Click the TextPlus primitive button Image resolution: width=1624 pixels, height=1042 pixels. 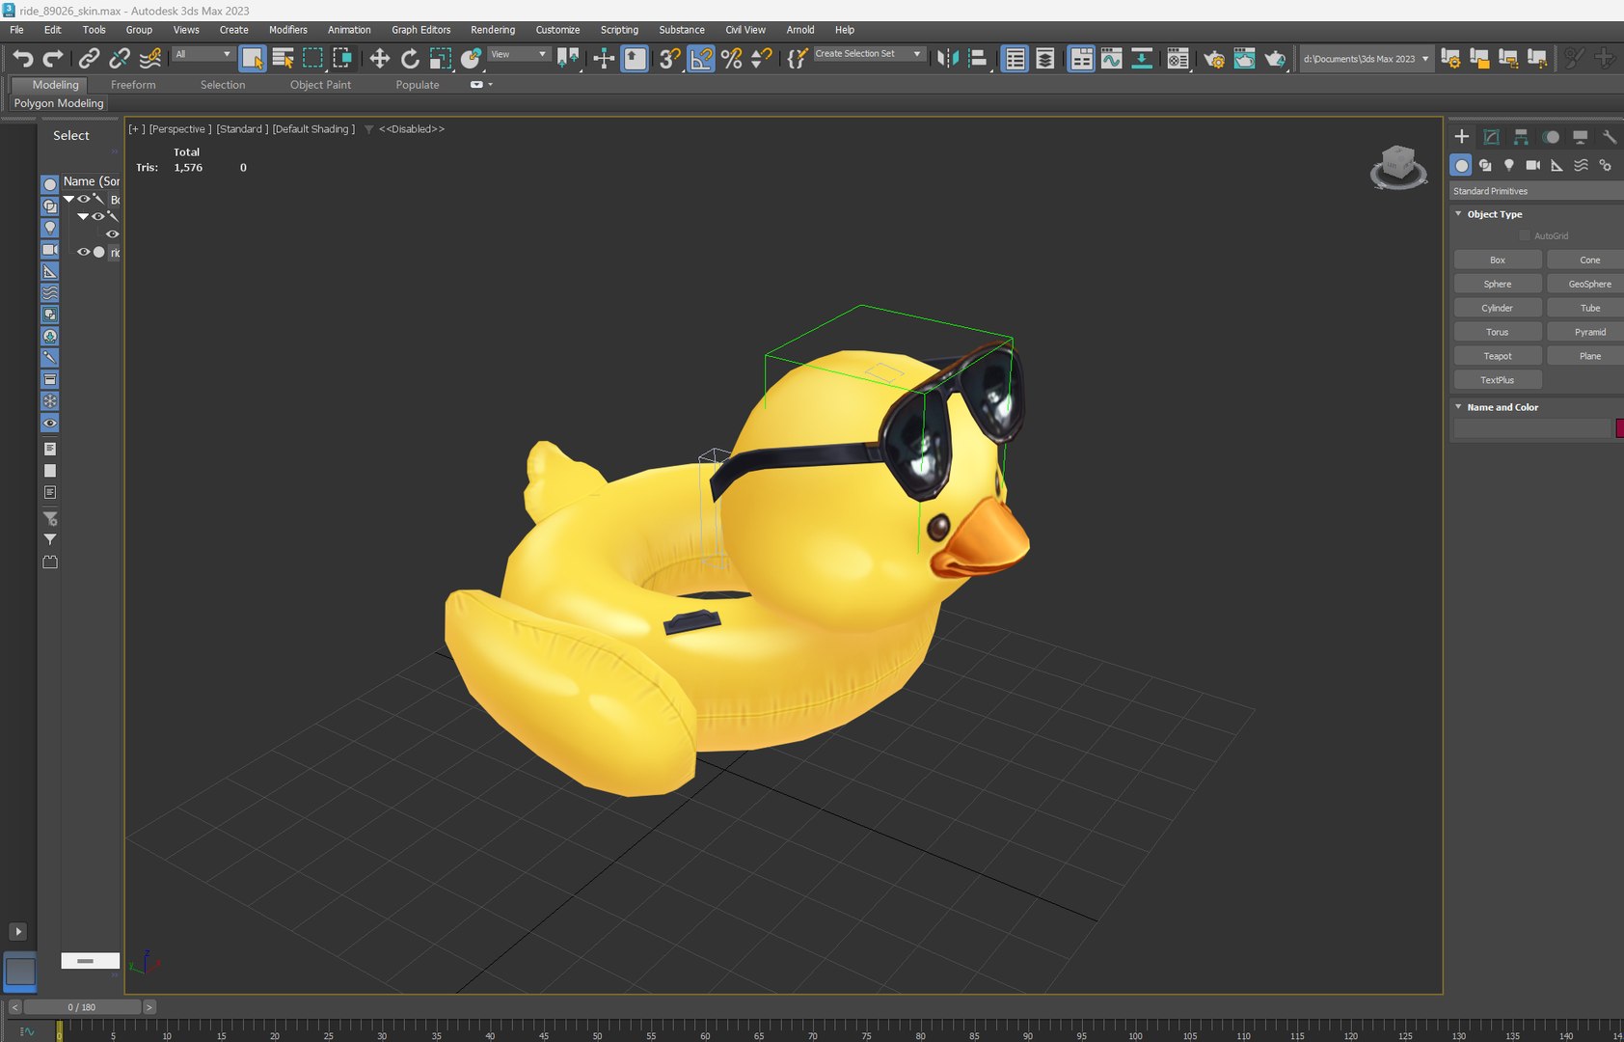(x=1498, y=380)
